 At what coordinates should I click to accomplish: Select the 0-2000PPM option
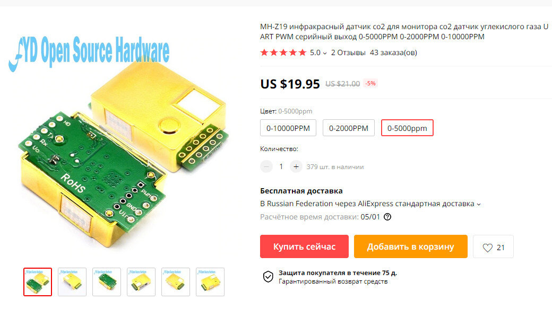[x=349, y=128]
